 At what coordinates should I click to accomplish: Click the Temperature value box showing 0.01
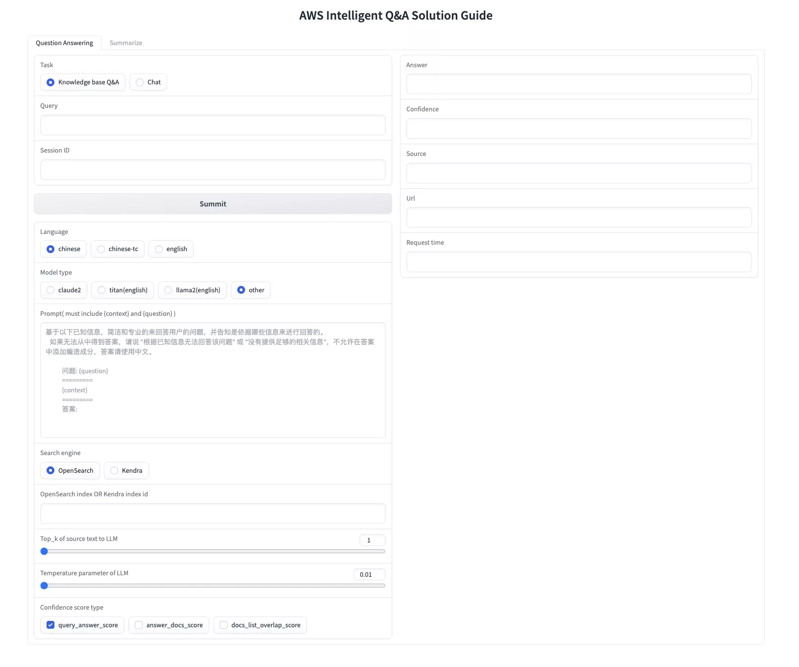click(x=370, y=574)
